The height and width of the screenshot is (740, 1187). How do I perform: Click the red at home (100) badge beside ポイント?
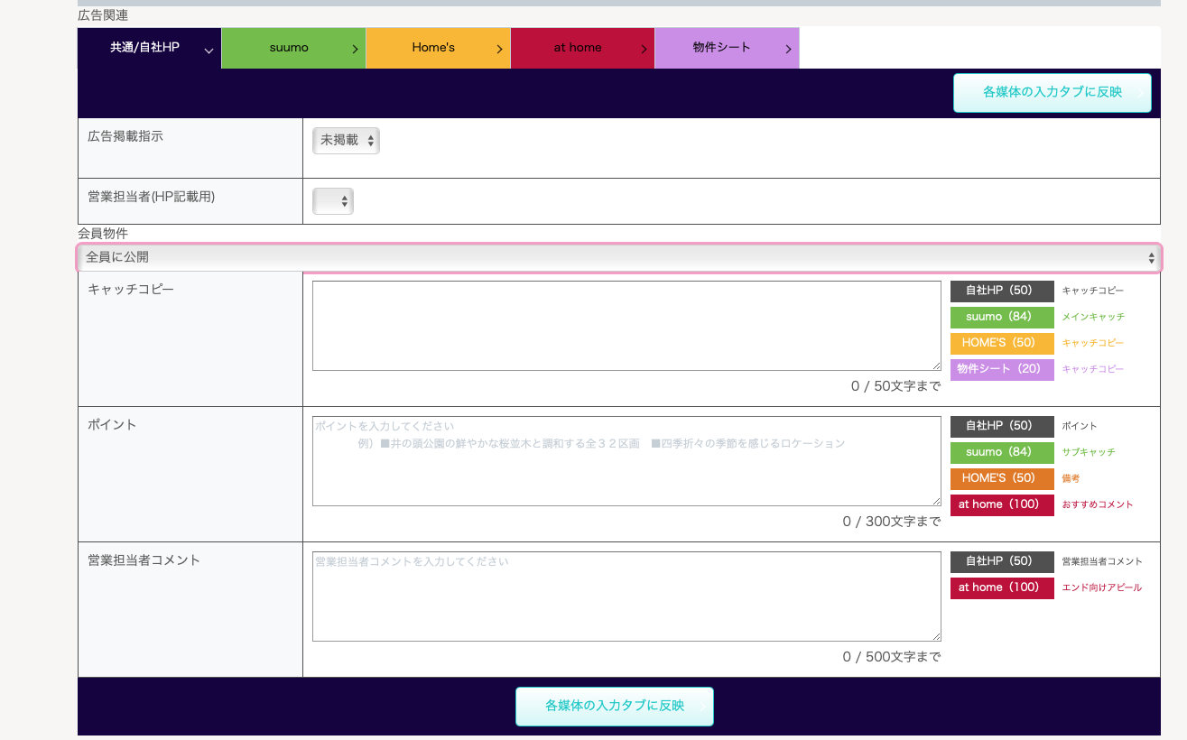[x=1001, y=504]
